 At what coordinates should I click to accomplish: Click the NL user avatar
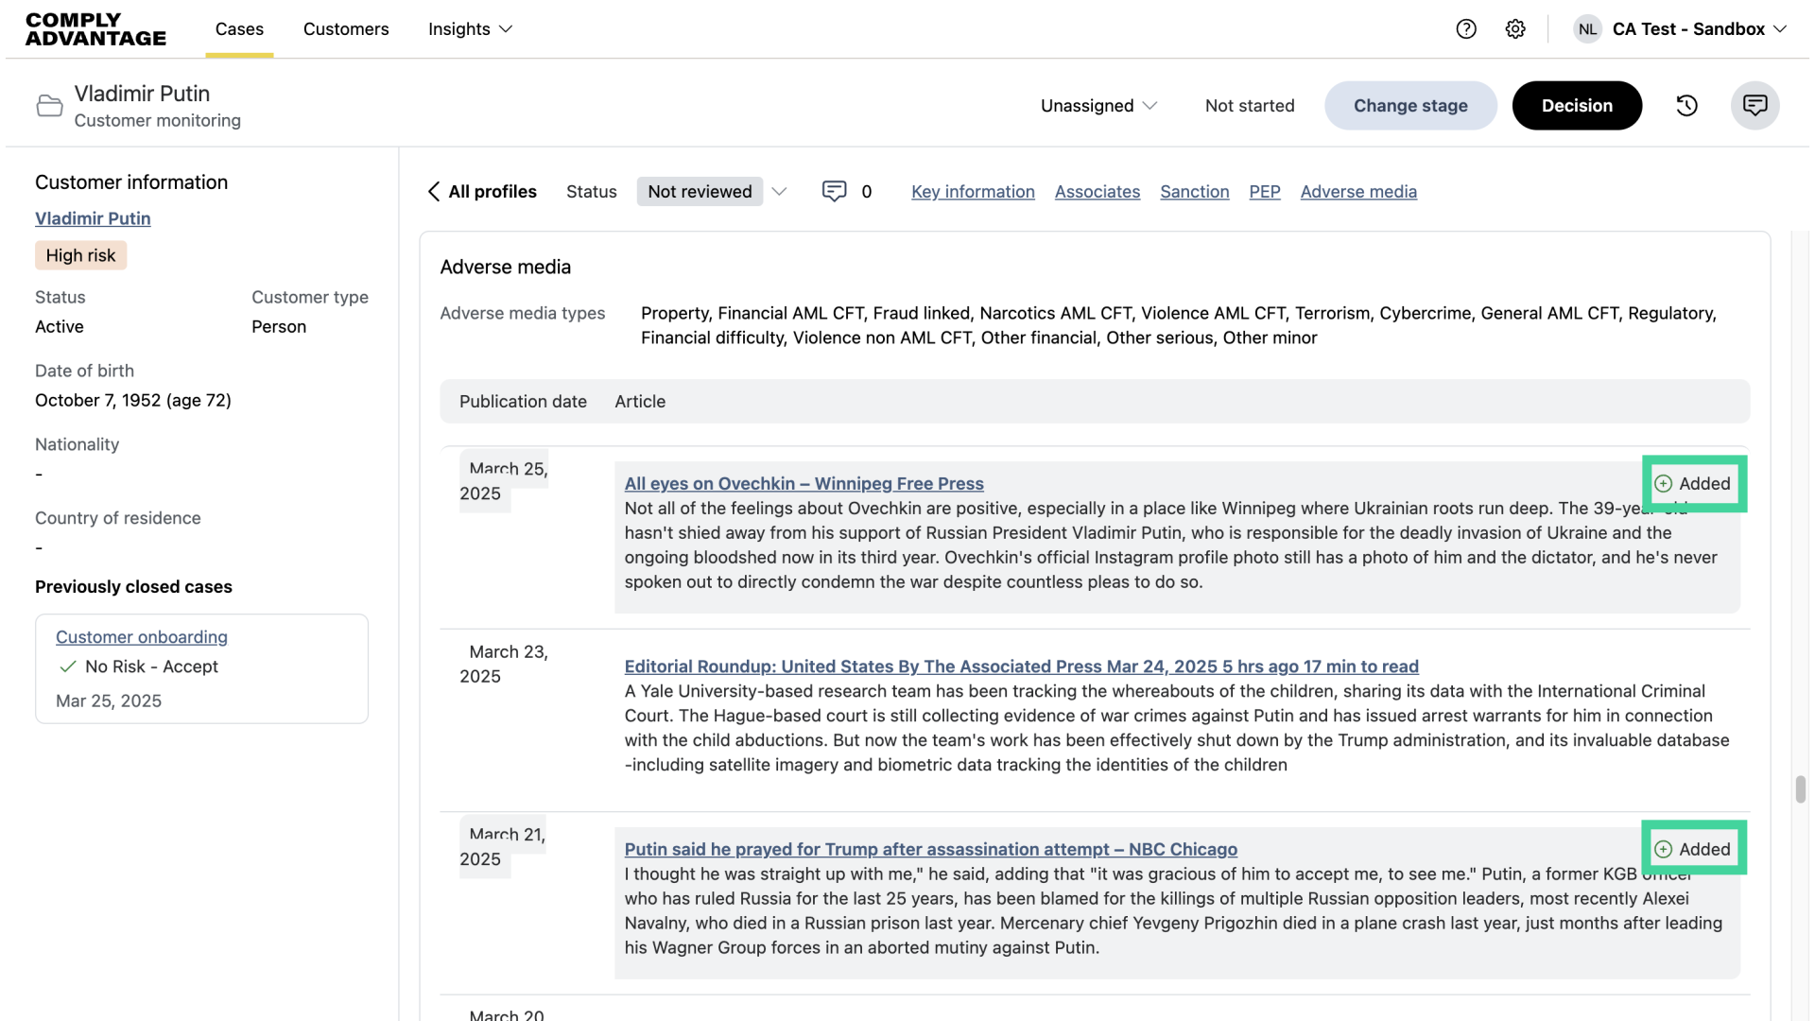click(x=1587, y=29)
